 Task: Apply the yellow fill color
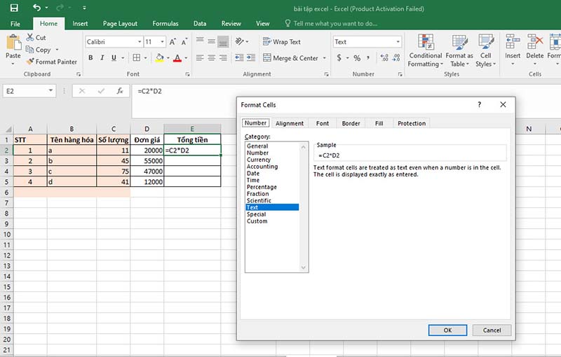click(x=160, y=57)
